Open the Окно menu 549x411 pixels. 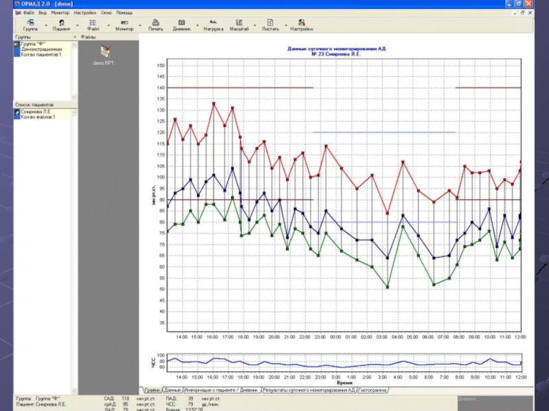click(x=106, y=13)
